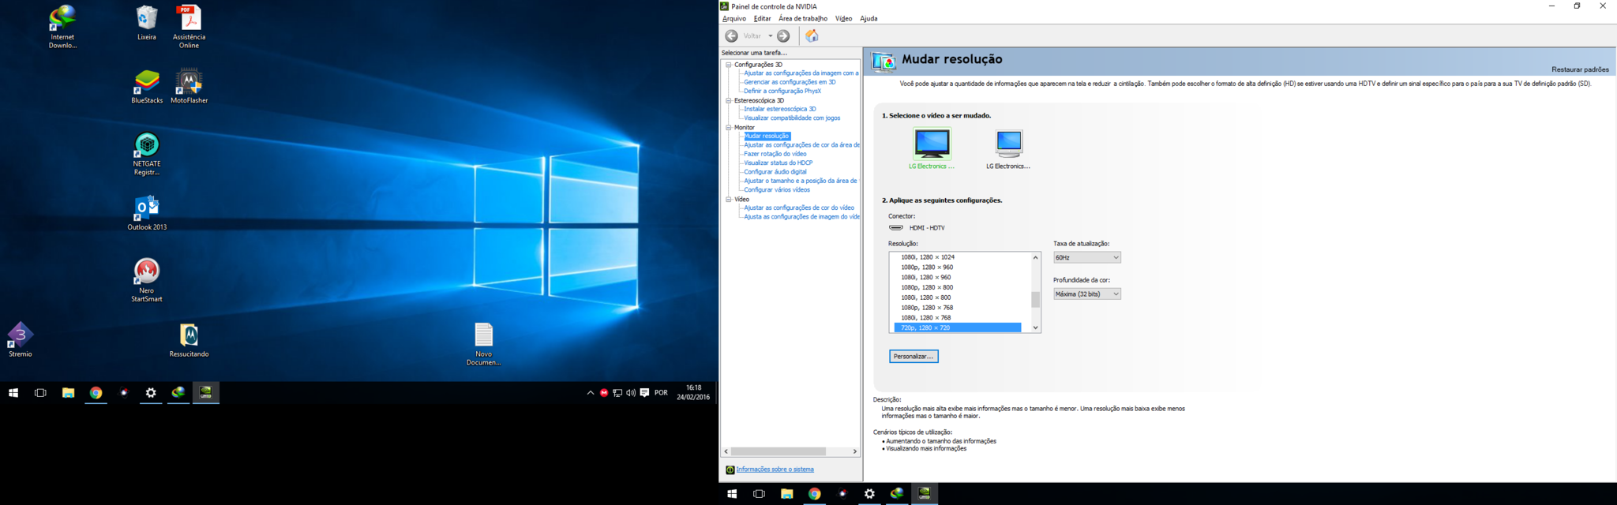The height and width of the screenshot is (505, 1617).
Task: Open the Action Center notification icon
Action: (x=645, y=393)
